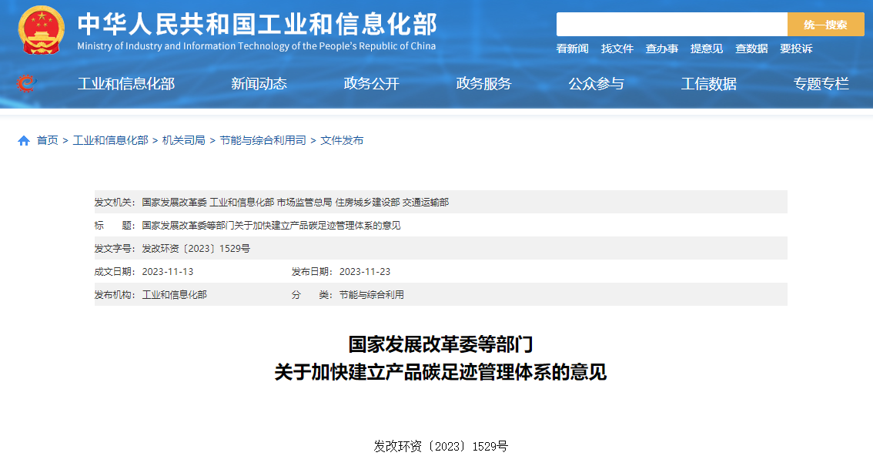The width and height of the screenshot is (873, 466).
Task: Open the 工信数据 navigation menu
Action: pos(709,83)
